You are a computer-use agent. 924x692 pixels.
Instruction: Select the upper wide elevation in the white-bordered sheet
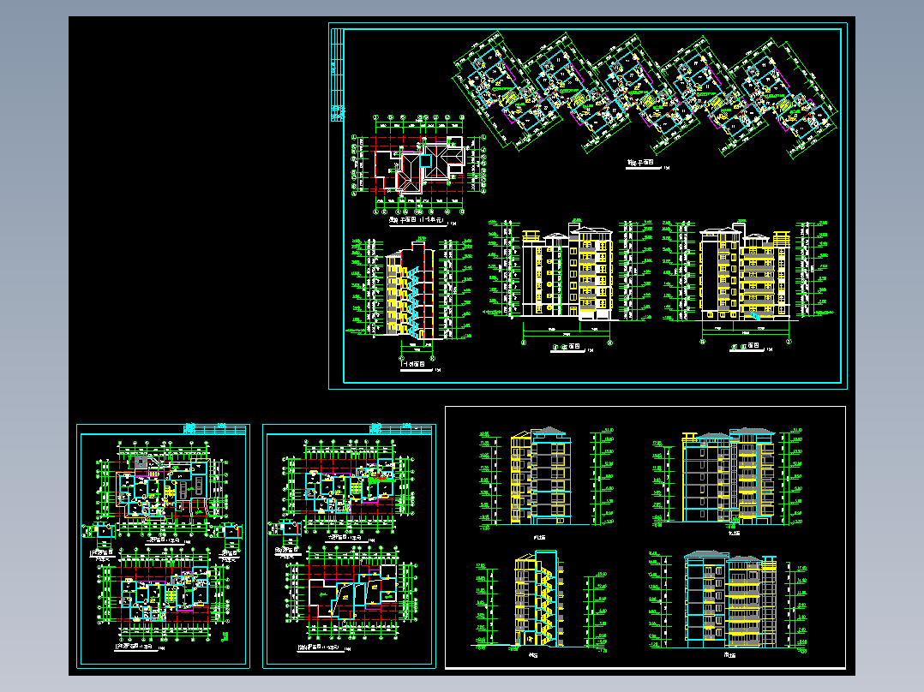(727, 477)
